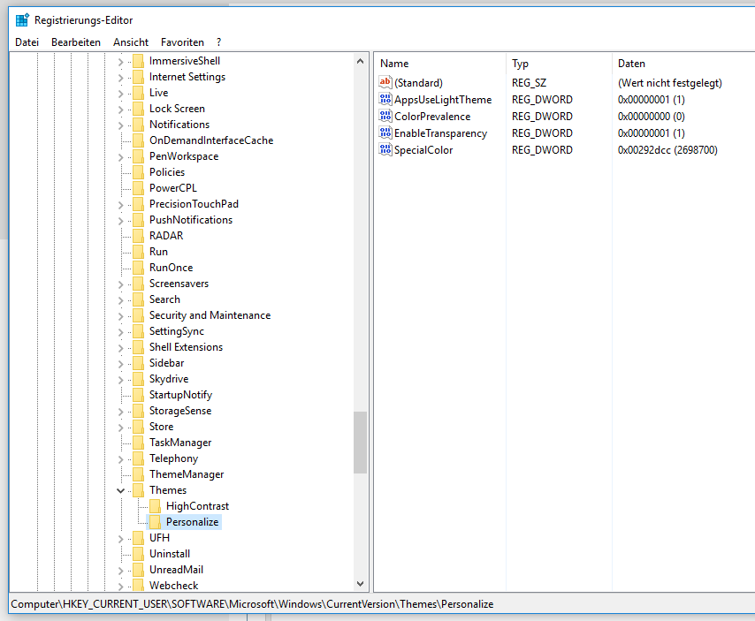Click the ColorPrevalence DWORD icon
This screenshot has width=755, height=621.
(385, 116)
